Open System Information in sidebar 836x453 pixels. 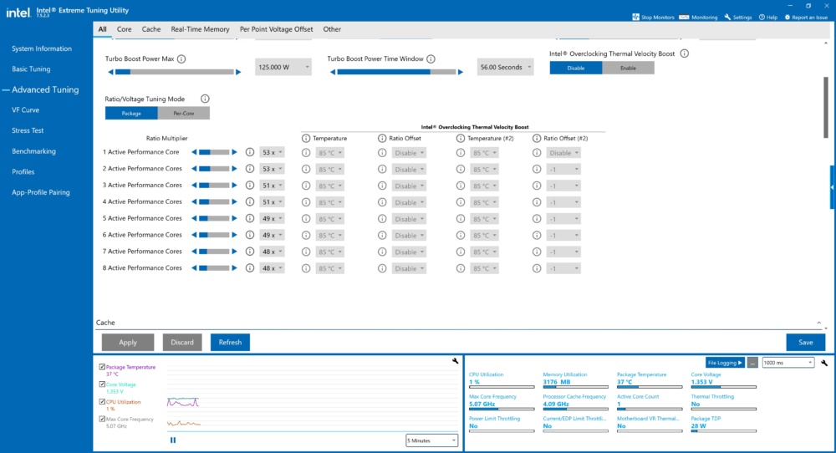click(x=42, y=48)
